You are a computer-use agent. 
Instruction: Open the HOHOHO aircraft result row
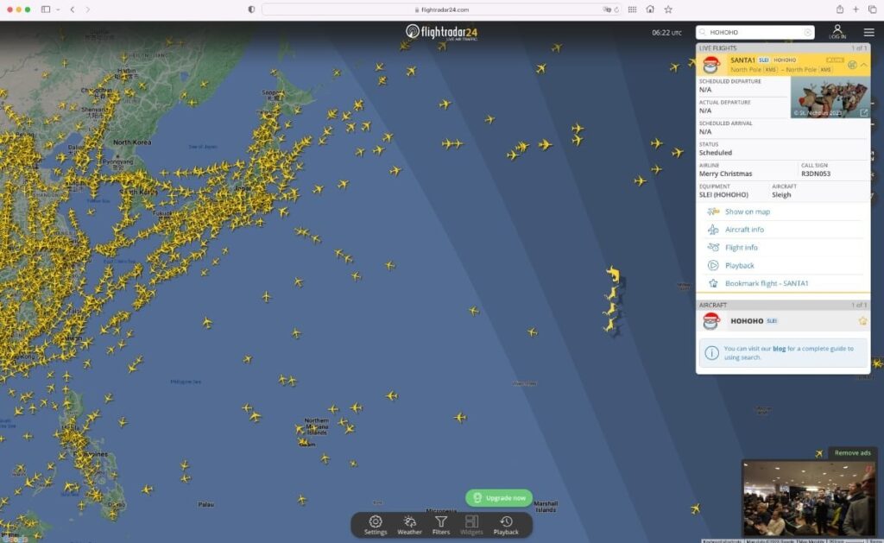point(783,321)
